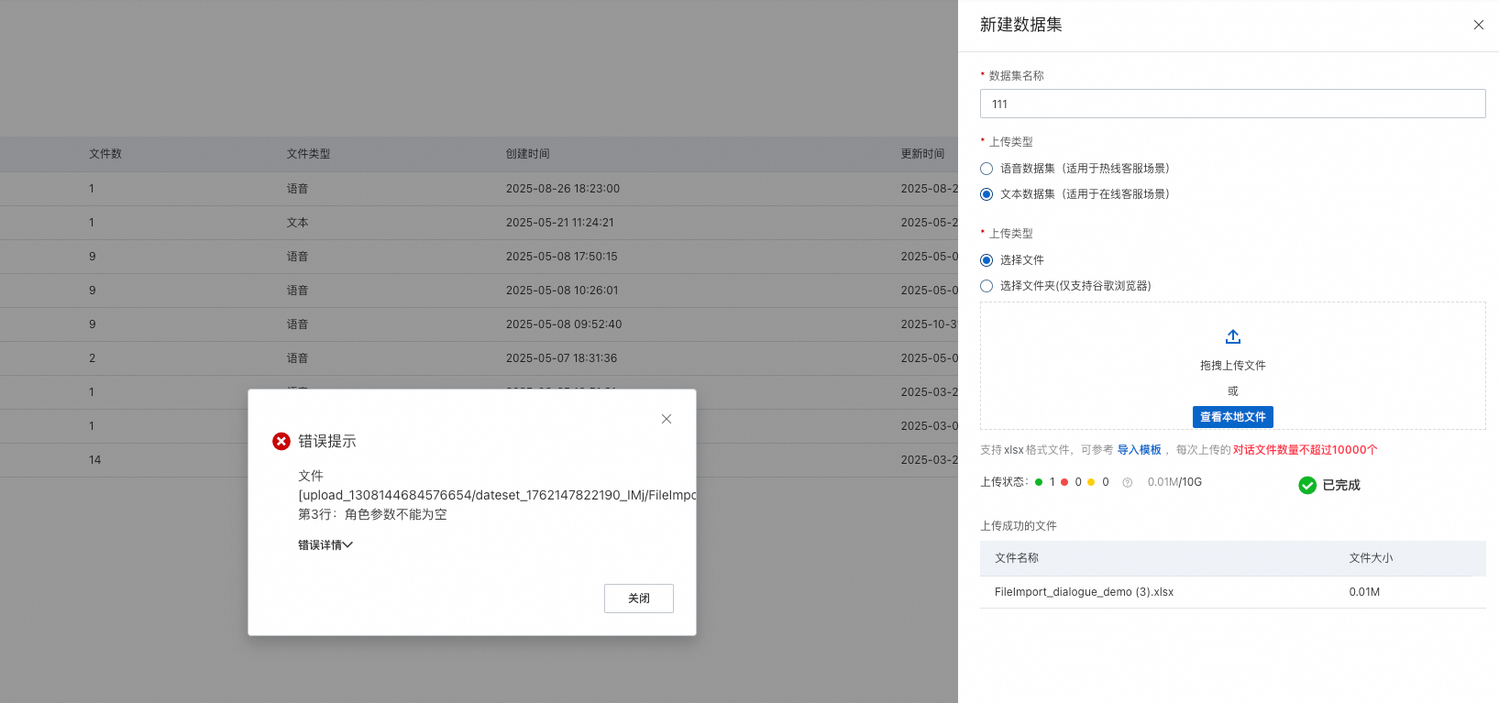Choose the 选择文件 upload radio option
This screenshot has height=703, width=1499.
[x=986, y=260]
